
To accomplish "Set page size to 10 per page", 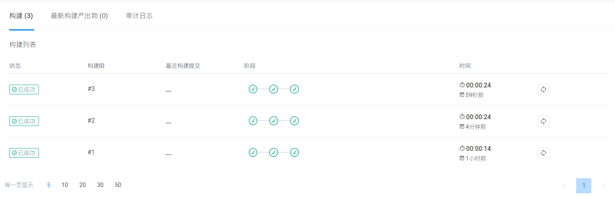I will coord(65,185).
